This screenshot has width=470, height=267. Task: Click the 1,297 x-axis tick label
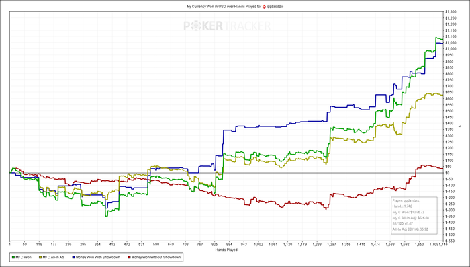pos(332,245)
